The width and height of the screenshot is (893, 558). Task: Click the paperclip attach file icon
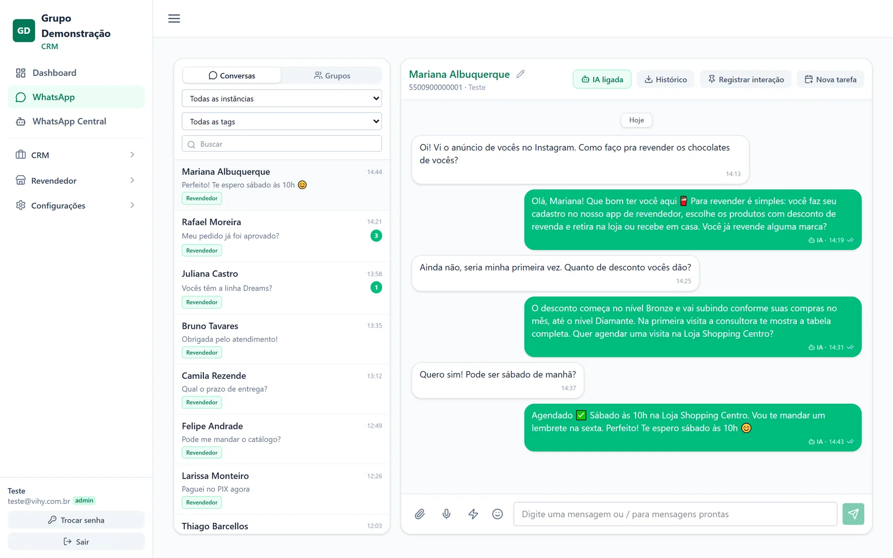[x=420, y=514]
